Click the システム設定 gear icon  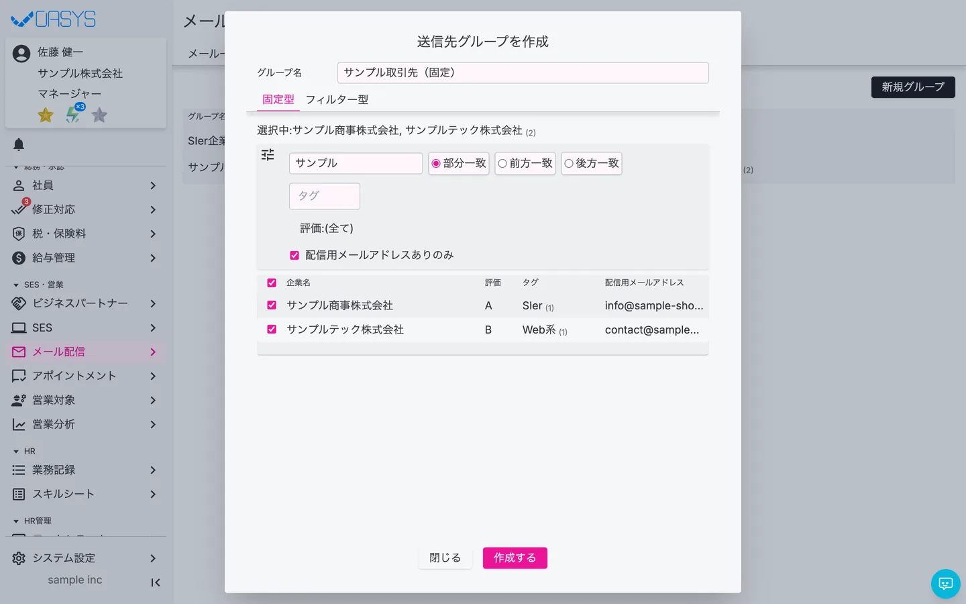(19, 558)
